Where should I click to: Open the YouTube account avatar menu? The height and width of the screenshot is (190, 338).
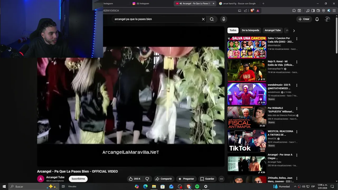pyautogui.click(x=327, y=19)
